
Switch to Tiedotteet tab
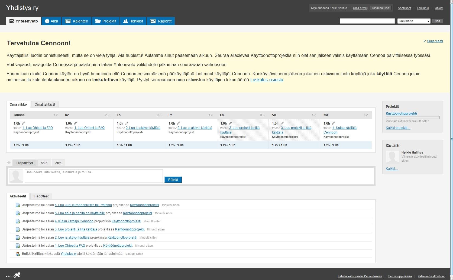pos(41,196)
